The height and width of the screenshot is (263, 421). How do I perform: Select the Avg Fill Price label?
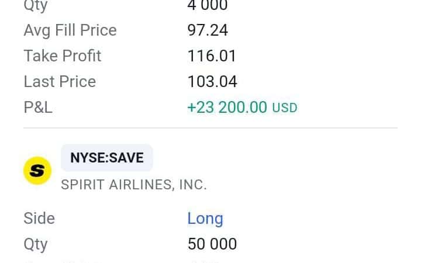[x=70, y=30]
